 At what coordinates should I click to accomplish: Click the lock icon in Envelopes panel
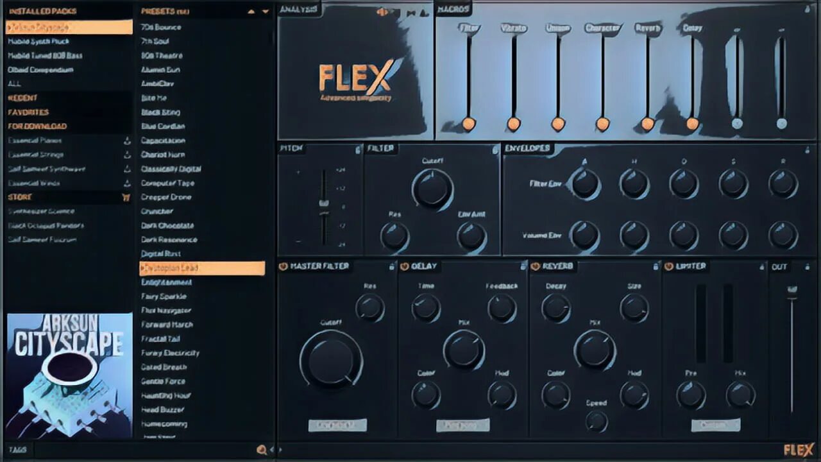click(808, 150)
